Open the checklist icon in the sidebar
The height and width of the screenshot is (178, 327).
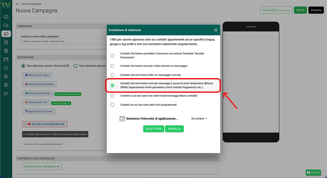click(6, 68)
